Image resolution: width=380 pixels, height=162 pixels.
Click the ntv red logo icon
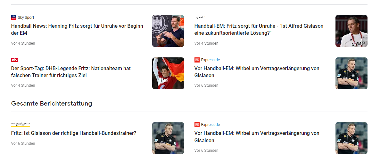coord(14,60)
